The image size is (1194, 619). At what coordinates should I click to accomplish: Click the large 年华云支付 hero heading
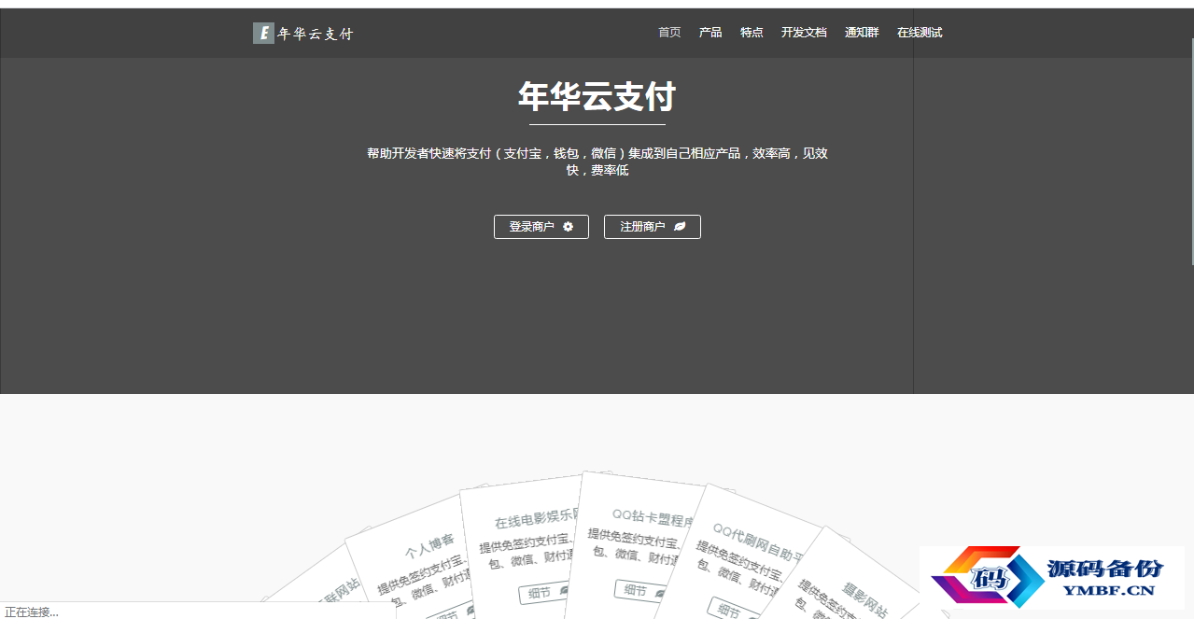[x=597, y=97]
